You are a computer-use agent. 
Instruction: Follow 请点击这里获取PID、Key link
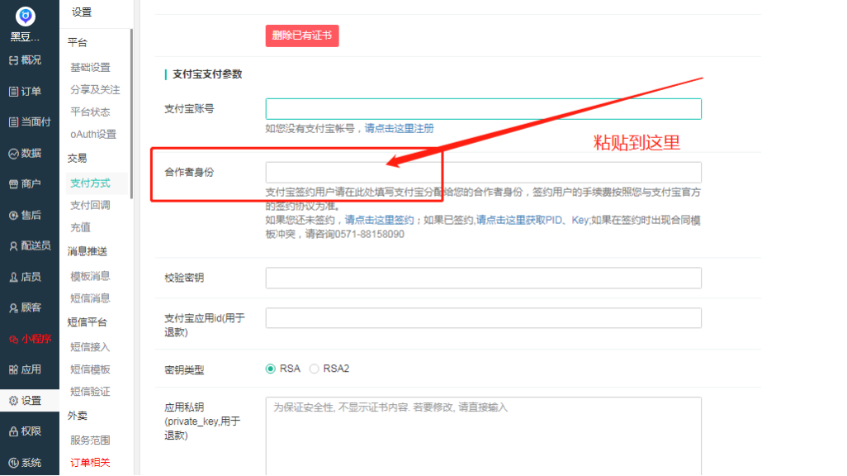pyautogui.click(x=532, y=220)
